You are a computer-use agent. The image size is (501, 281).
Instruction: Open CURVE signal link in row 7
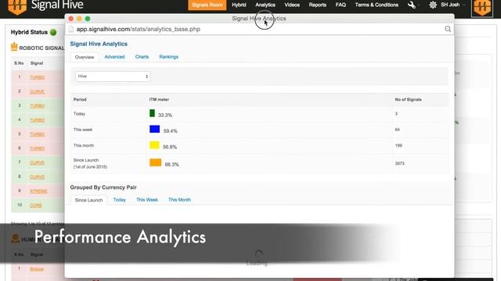coord(37,163)
